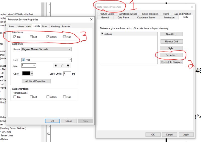This screenshot has height=142, width=201.
Task: Uncheck Top under Label Axes
Action: click(x=15, y=37)
